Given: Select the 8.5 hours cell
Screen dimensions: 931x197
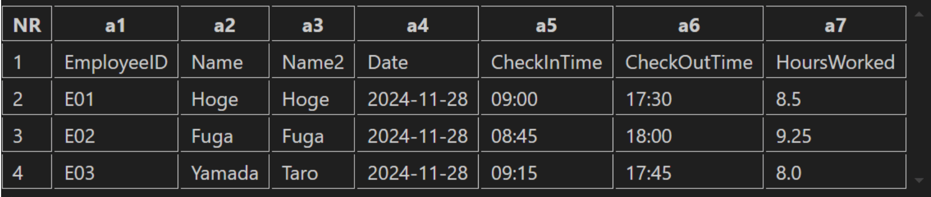Looking at the screenshot, I should (835, 98).
